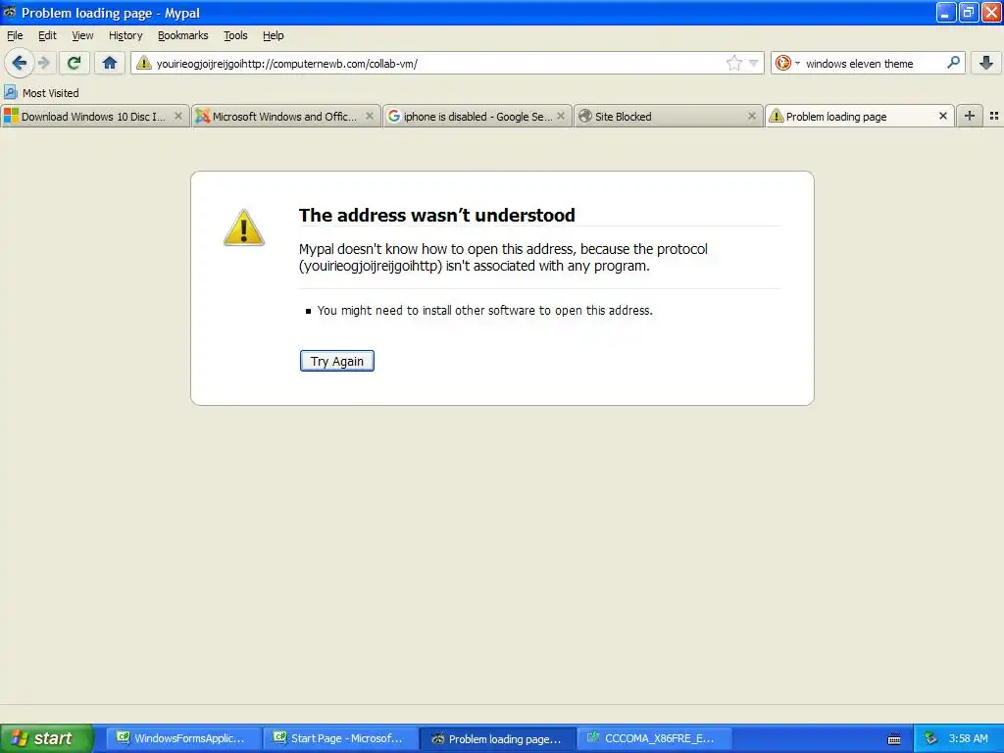Open the Help menu
This screenshot has width=1004, height=753.
click(274, 35)
